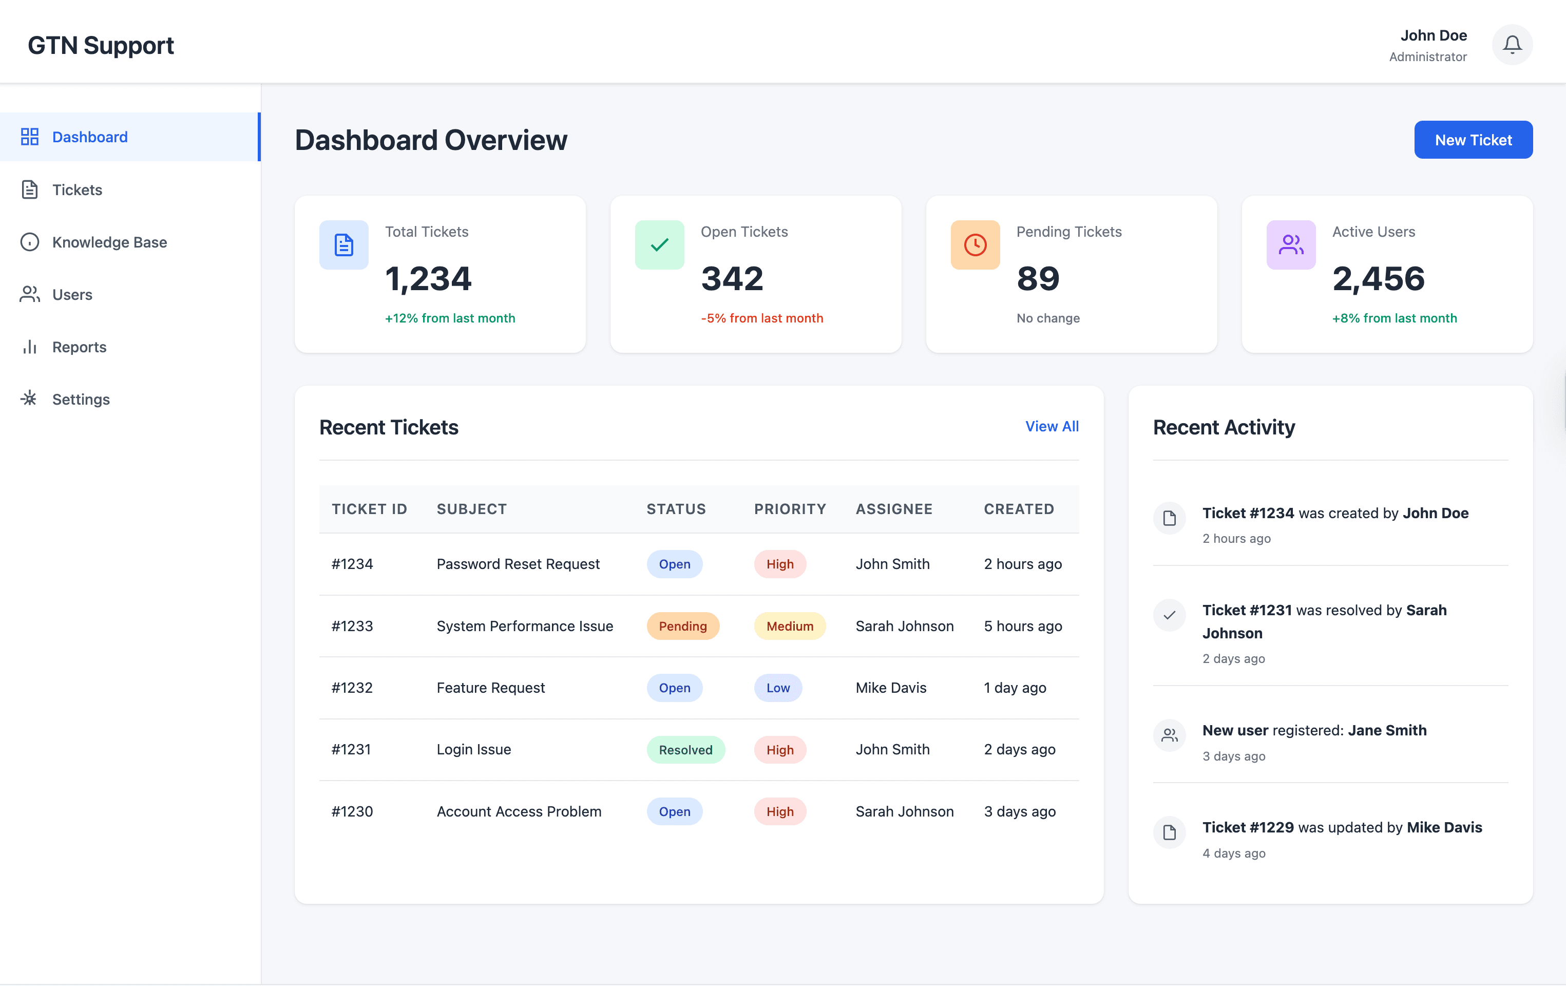1566x986 pixels.
Task: Click the TICKET ID column header
Action: coord(369,508)
